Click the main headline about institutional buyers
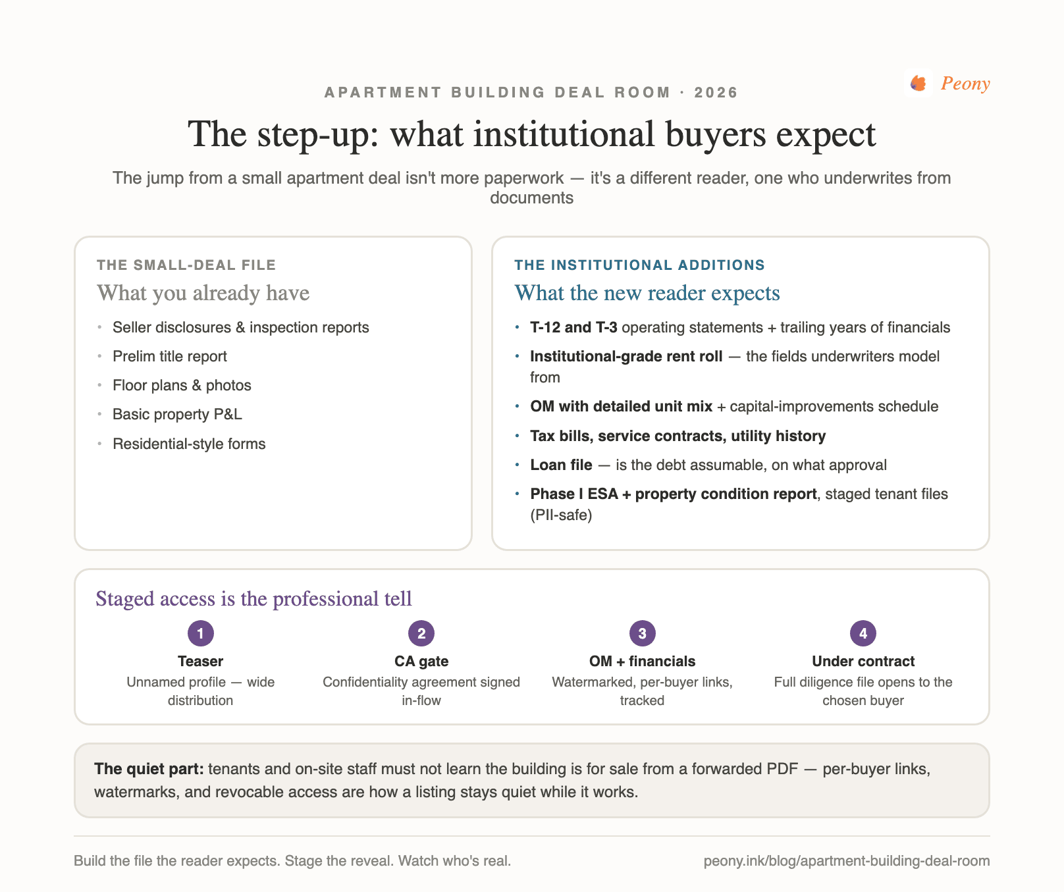 532,134
